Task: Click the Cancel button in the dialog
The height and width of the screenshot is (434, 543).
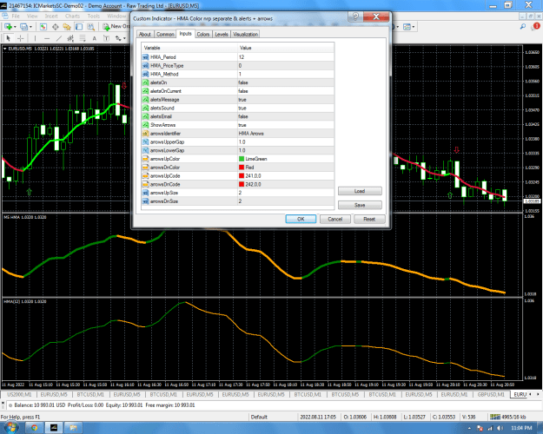Action: coord(334,219)
